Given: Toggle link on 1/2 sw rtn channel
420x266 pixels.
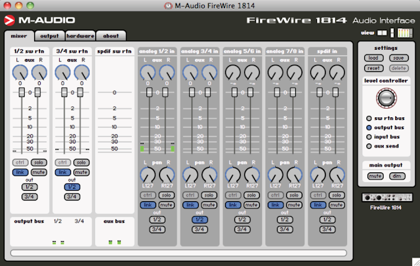Looking at the screenshot, I should (x=20, y=172).
